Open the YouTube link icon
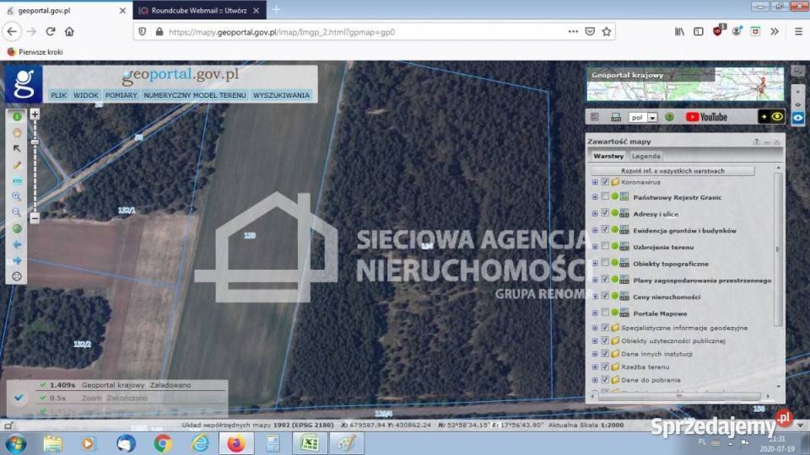The width and height of the screenshot is (810, 455). 706,117
